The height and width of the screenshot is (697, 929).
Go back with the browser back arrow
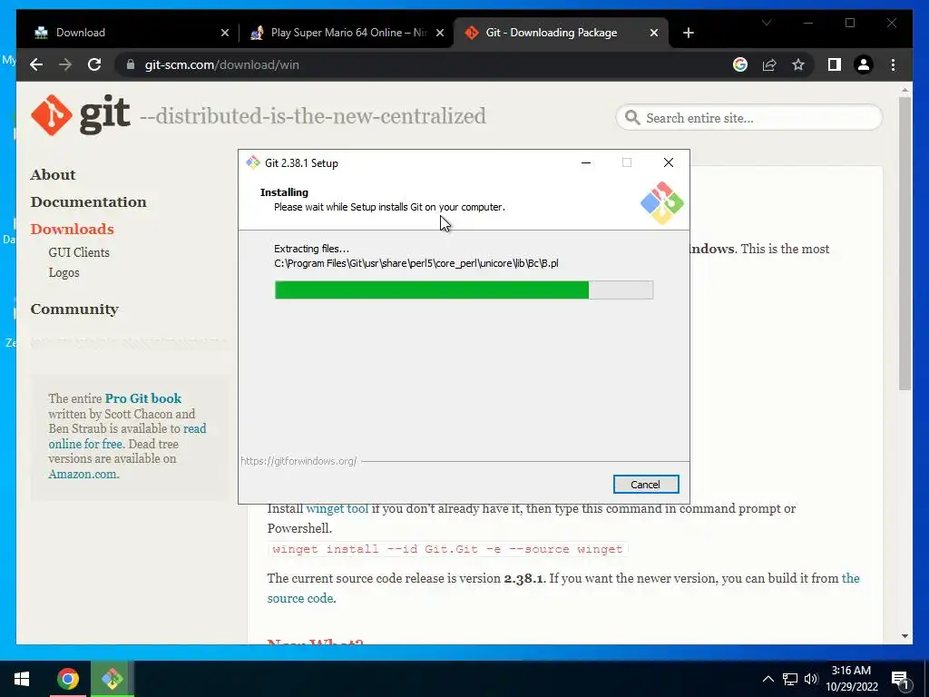pyautogui.click(x=36, y=64)
